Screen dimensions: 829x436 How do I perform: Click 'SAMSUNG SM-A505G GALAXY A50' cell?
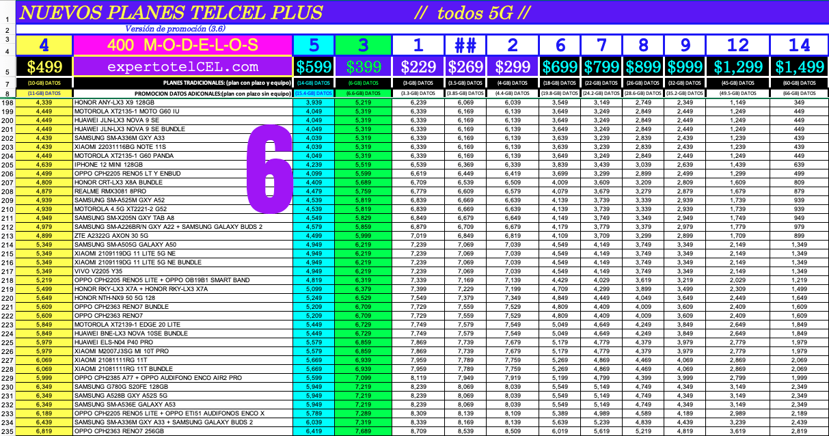click(182, 245)
